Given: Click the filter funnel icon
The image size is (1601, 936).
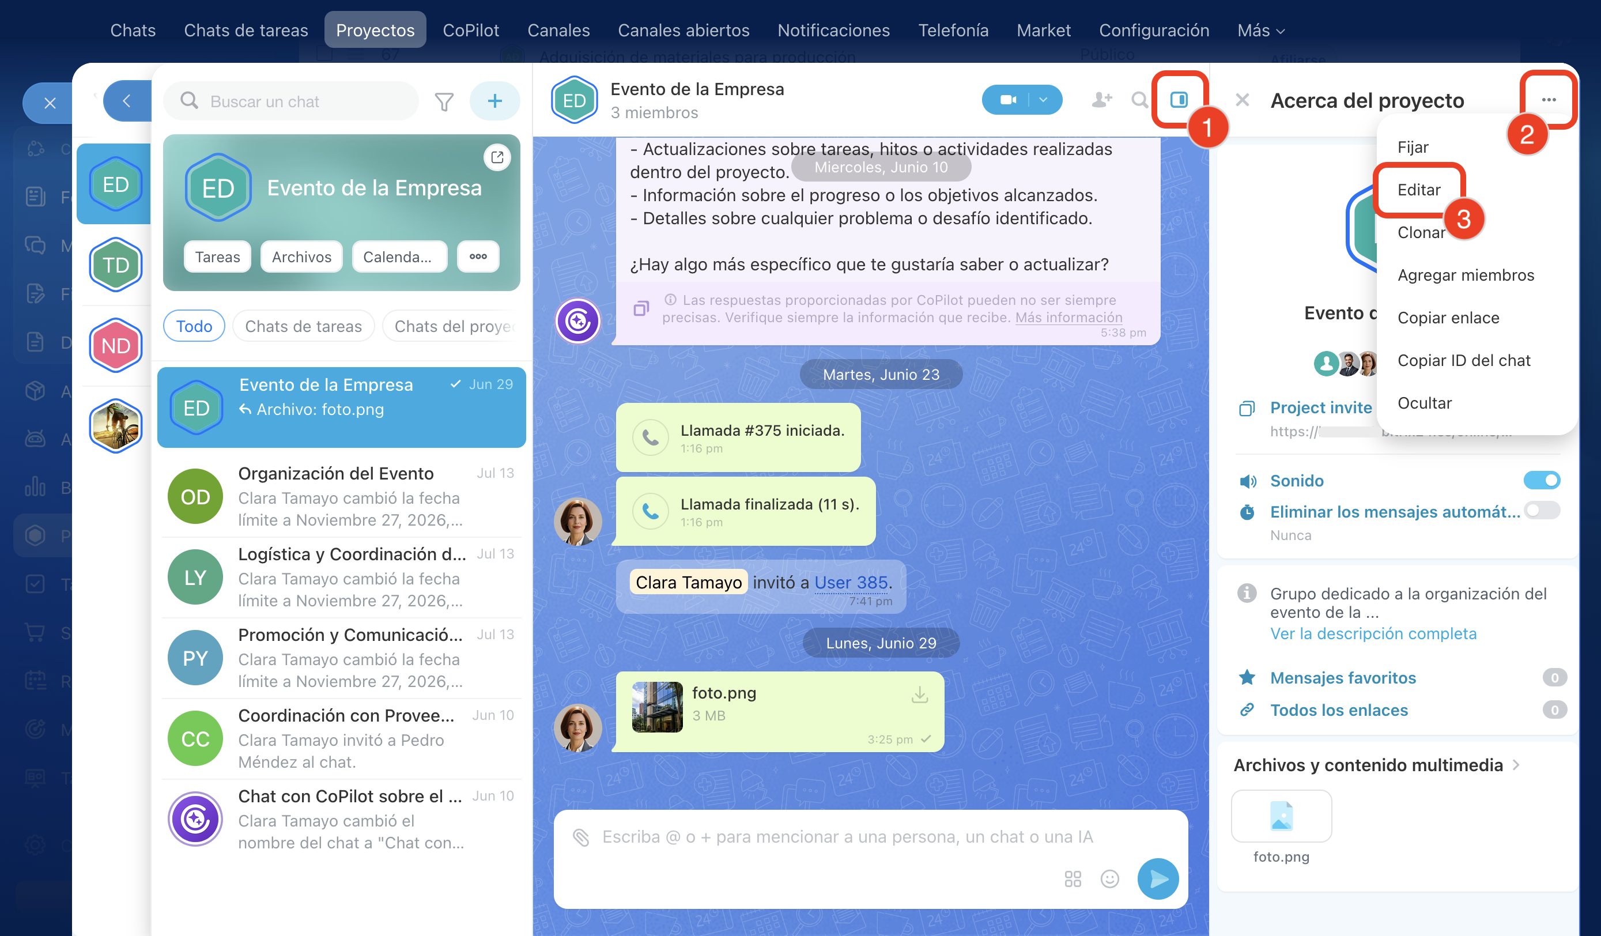Looking at the screenshot, I should pos(444,101).
